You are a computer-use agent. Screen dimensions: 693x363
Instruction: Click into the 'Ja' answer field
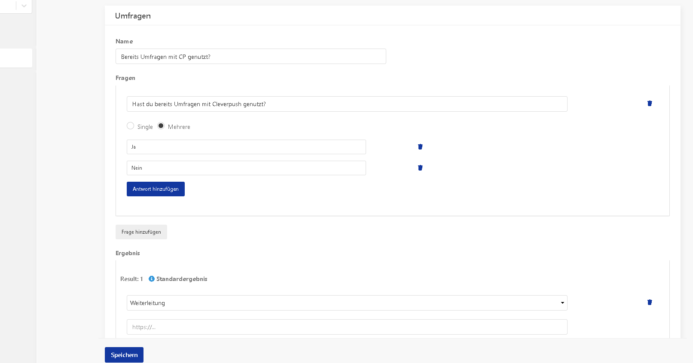click(x=246, y=147)
